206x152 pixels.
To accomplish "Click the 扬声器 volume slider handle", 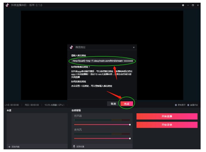I will point(130,124).
